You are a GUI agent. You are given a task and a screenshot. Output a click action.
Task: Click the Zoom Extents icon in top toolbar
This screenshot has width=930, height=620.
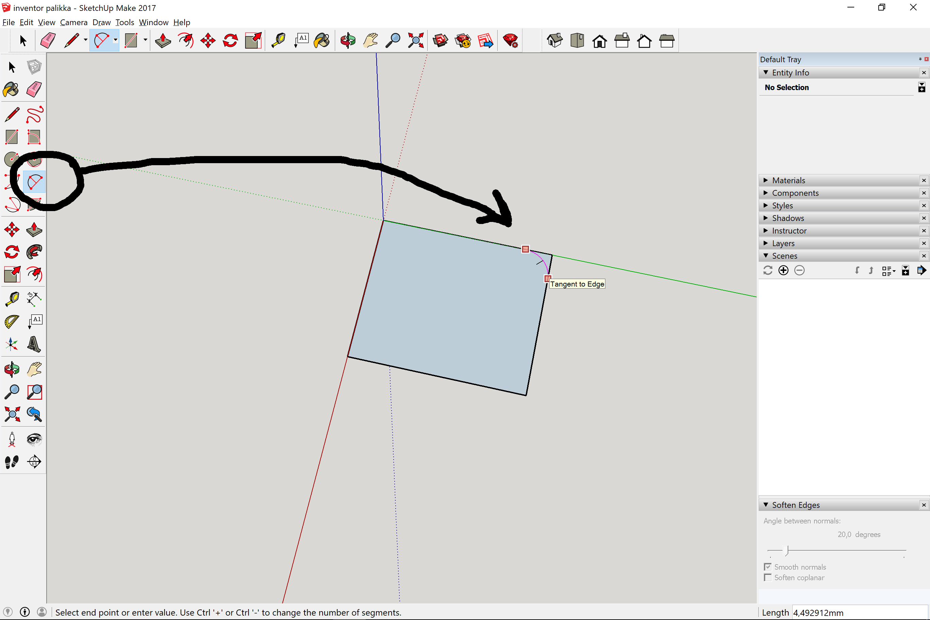[x=416, y=40]
